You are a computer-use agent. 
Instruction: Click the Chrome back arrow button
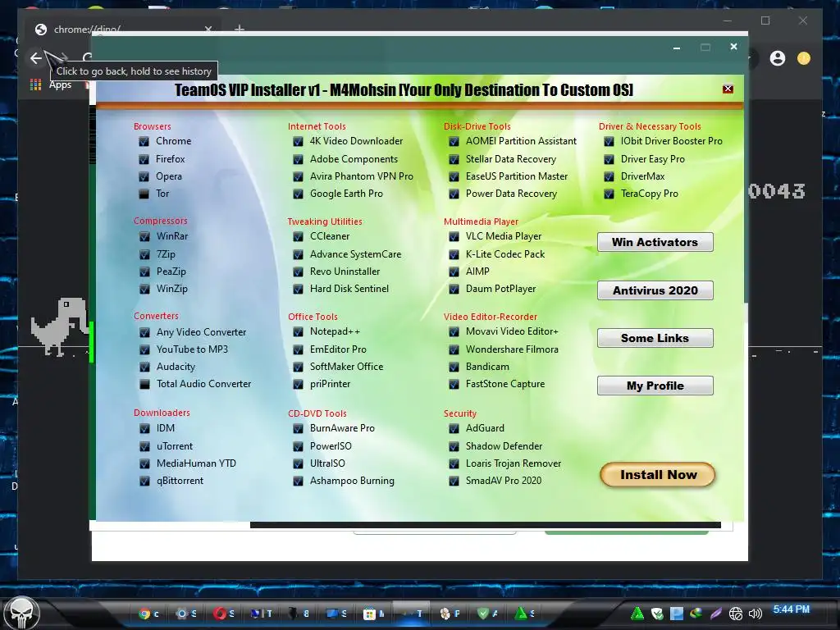coord(36,58)
